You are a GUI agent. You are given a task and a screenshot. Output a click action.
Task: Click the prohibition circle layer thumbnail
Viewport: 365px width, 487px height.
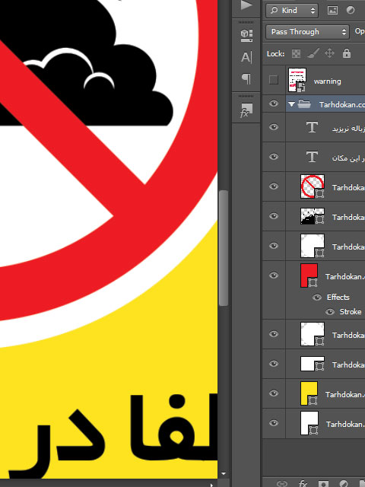[x=313, y=186]
